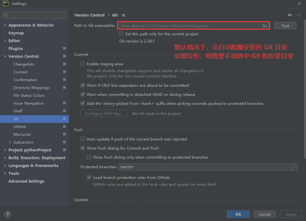Click the expand editor icon in Protected branches field
This screenshot has width=306, height=221.
[x=293, y=167]
